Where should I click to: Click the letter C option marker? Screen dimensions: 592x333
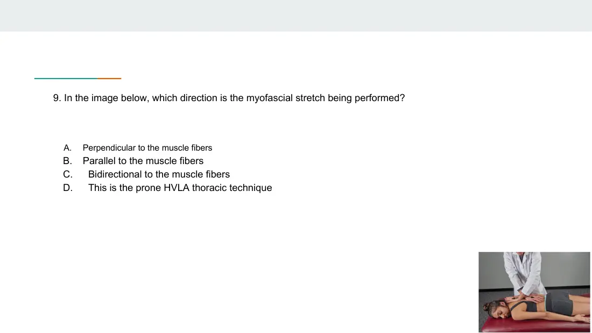click(68, 174)
